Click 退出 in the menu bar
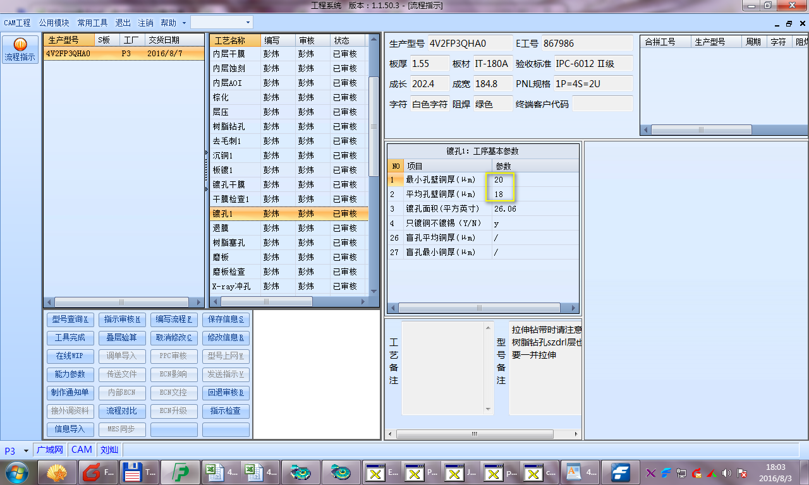809x485 pixels. pyautogui.click(x=123, y=23)
